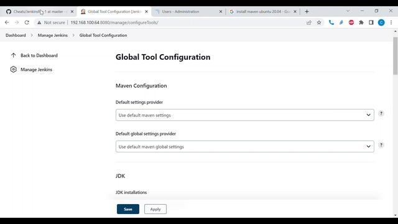
Task: Click the scrollbar down arrow
Action: tap(396, 215)
